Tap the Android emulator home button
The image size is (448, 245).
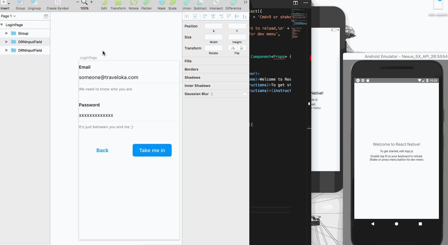pyautogui.click(x=396, y=224)
